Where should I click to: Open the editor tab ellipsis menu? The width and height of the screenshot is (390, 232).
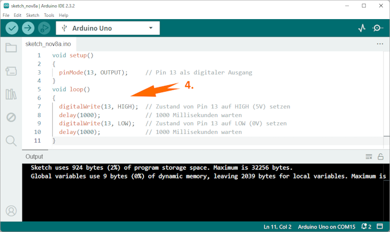[380, 44]
